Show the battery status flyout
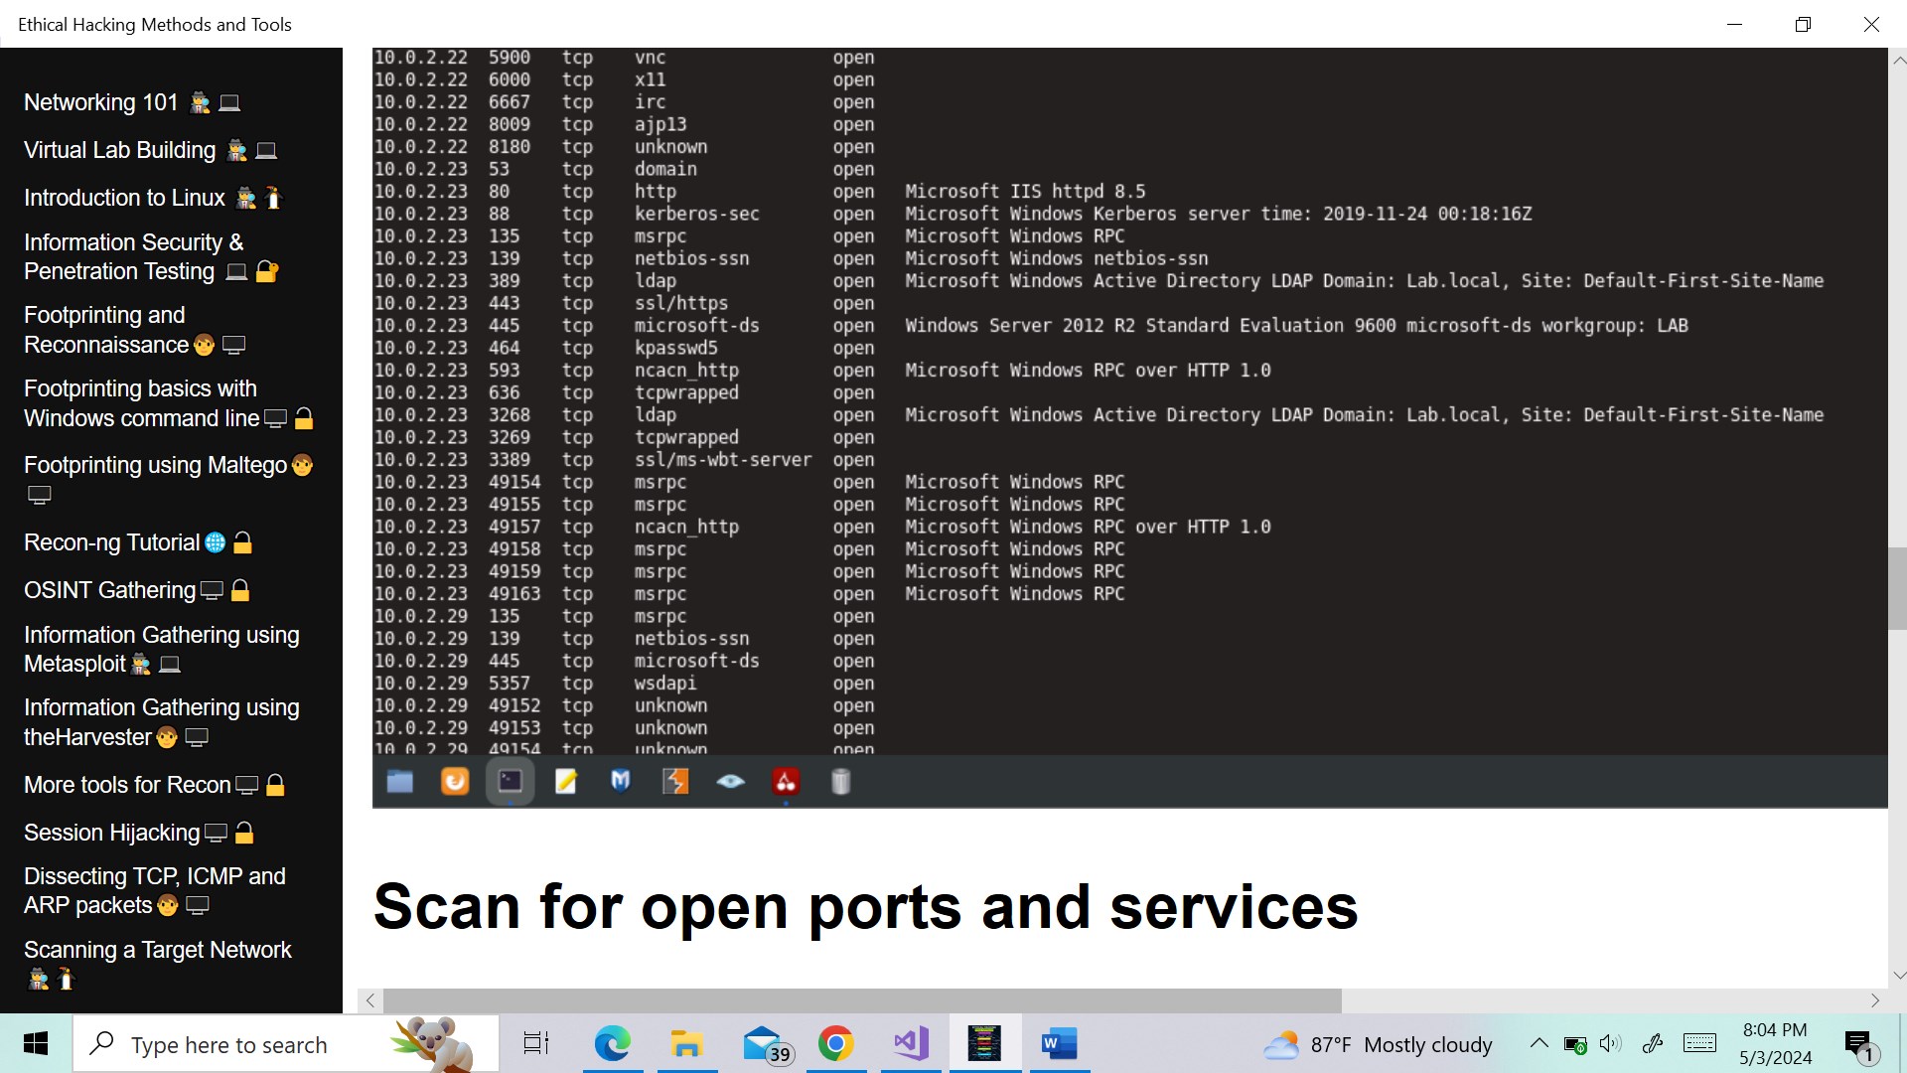1907x1073 pixels. [x=1576, y=1043]
